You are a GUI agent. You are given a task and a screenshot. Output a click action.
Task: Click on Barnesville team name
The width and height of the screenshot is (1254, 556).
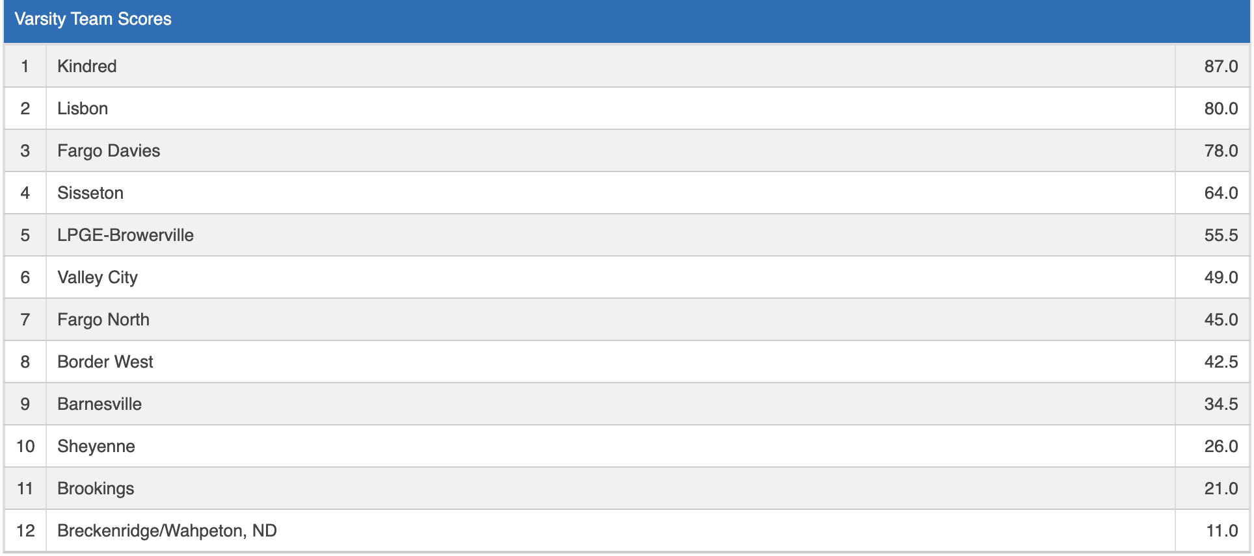pyautogui.click(x=100, y=404)
